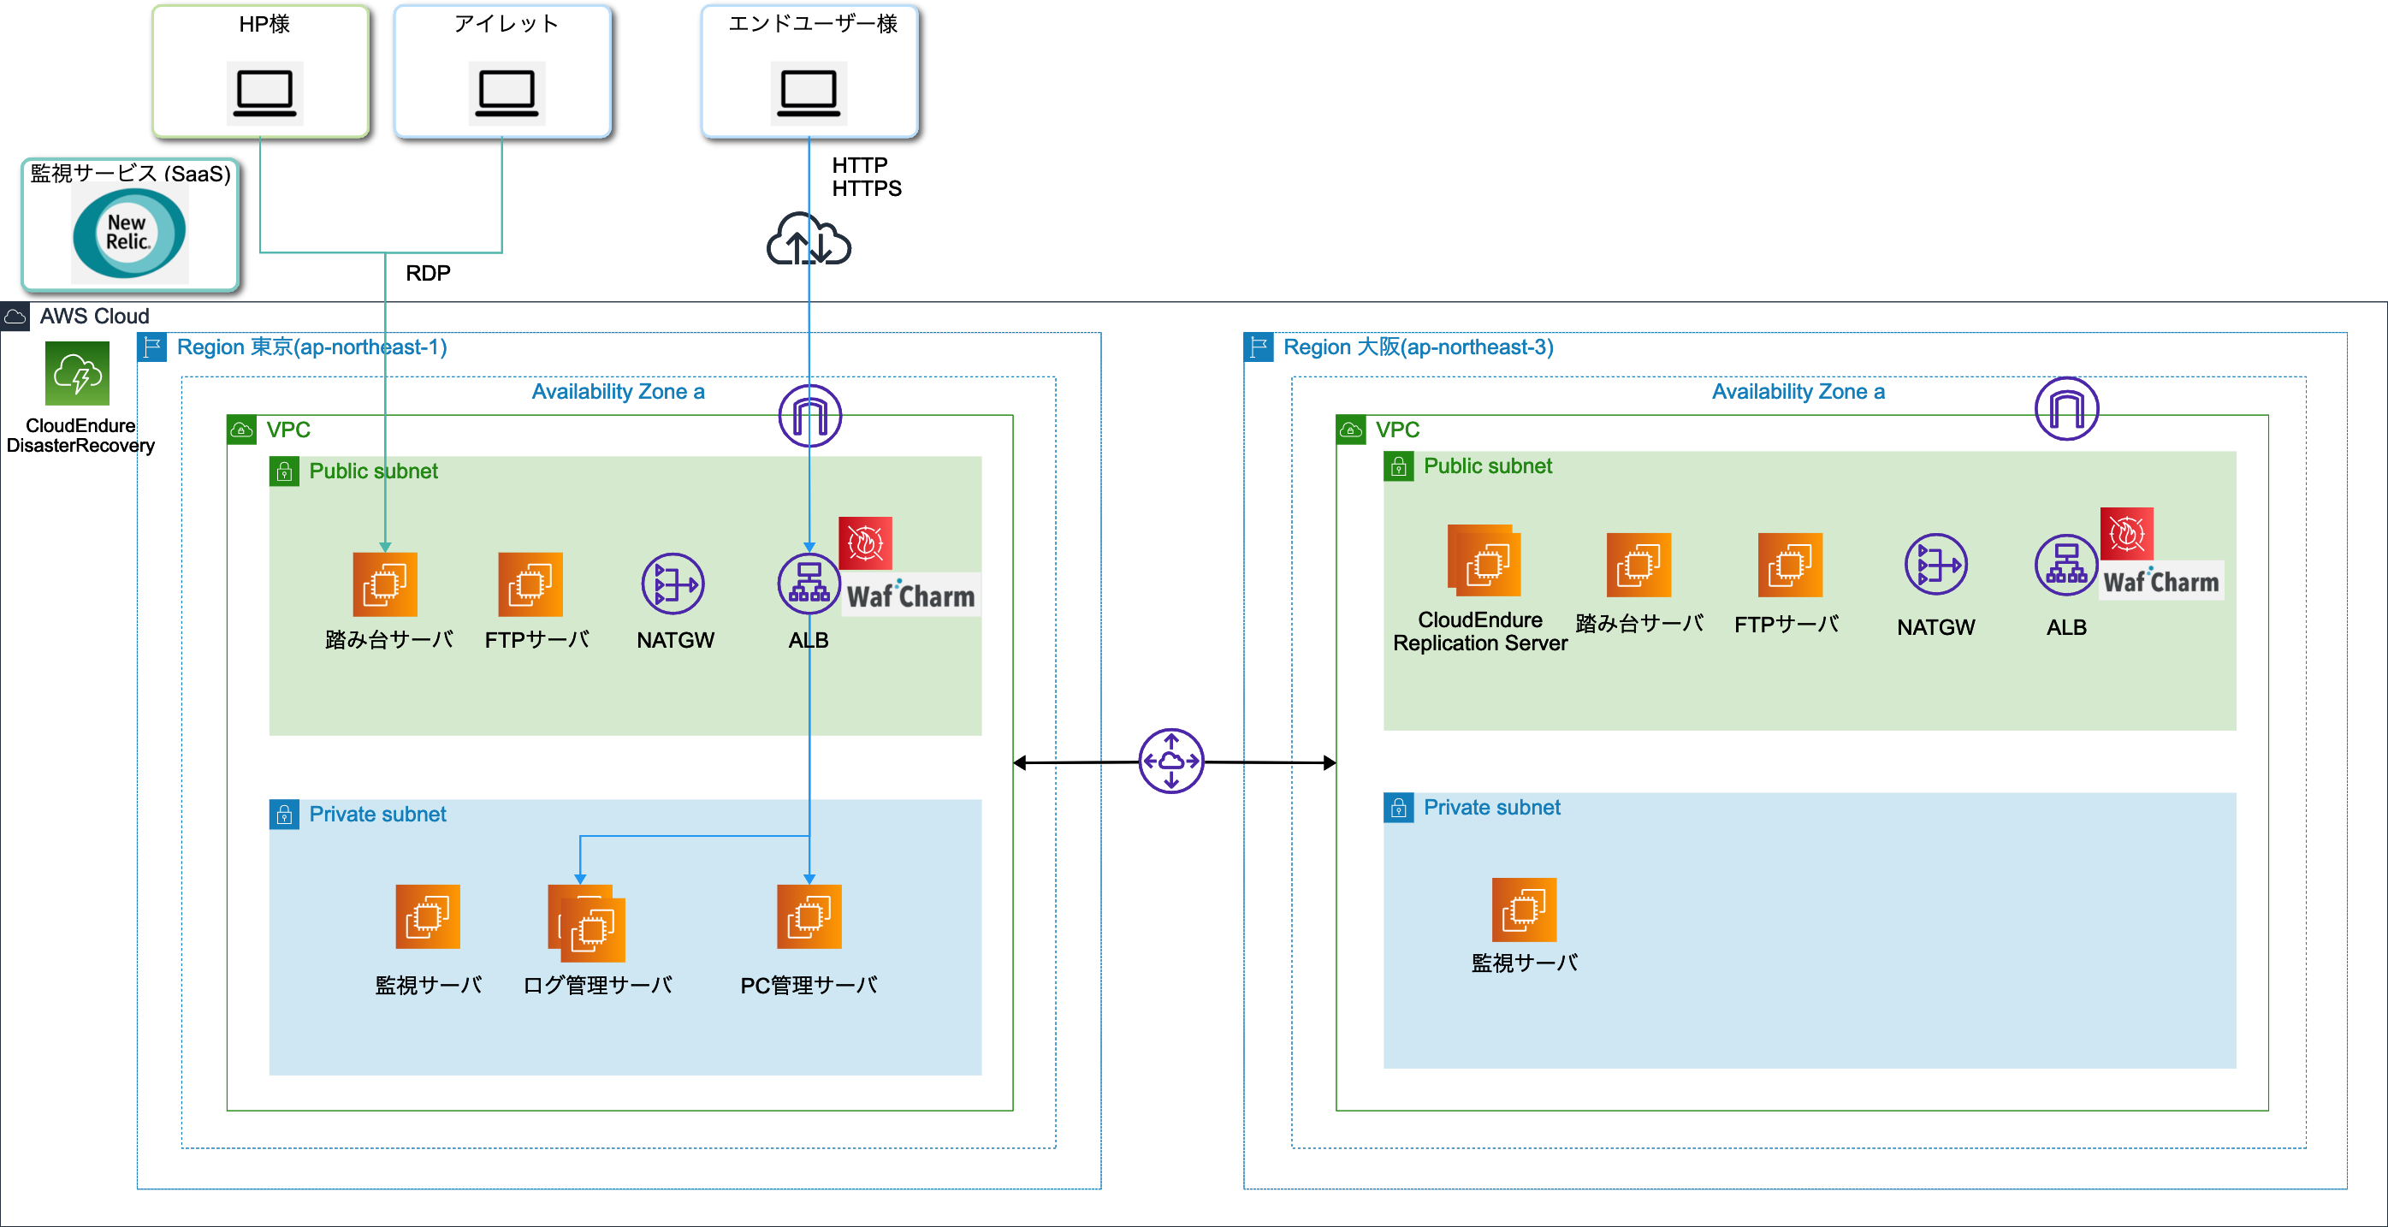Select the transit gateway icon between regions
This screenshot has width=2388, height=1227.
click(x=1170, y=761)
